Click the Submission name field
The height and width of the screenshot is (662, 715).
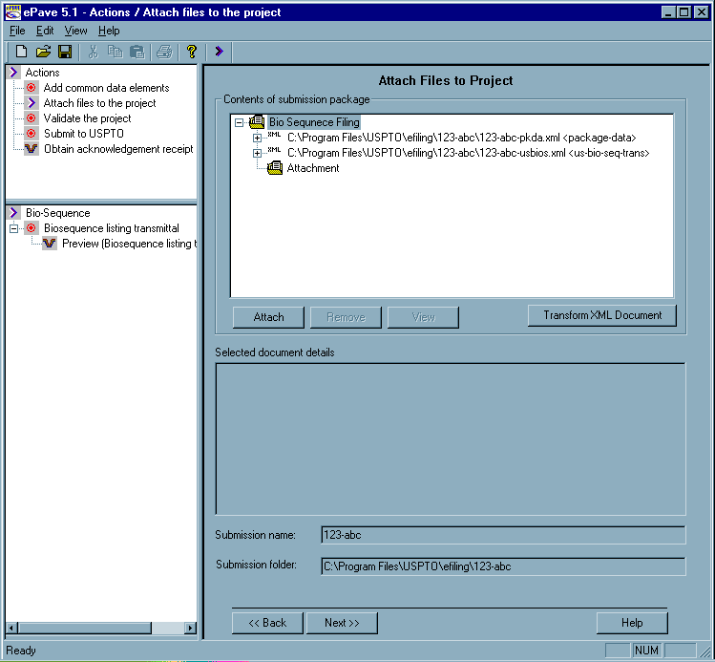tap(503, 535)
